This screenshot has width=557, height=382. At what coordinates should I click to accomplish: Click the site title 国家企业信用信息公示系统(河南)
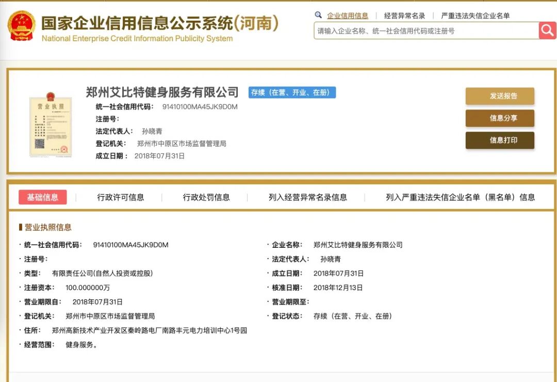pos(160,23)
